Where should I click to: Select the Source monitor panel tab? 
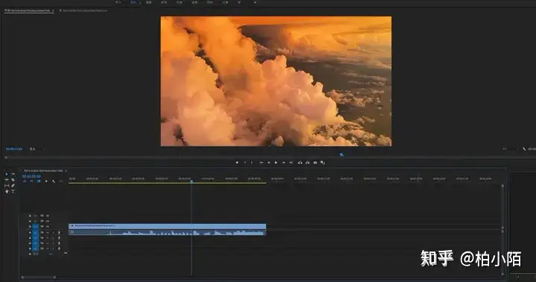[83, 10]
